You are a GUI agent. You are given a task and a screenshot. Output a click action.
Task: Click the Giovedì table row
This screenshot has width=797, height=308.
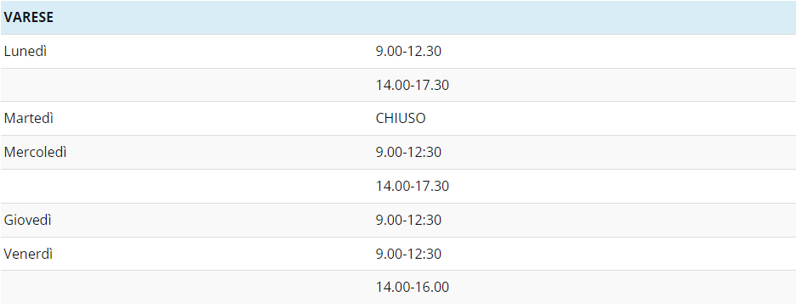pyautogui.click(x=398, y=221)
